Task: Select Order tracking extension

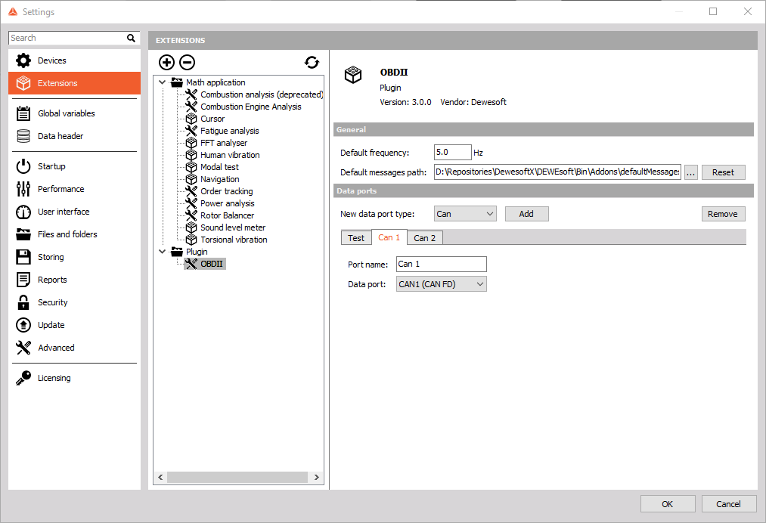Action: 226,191
